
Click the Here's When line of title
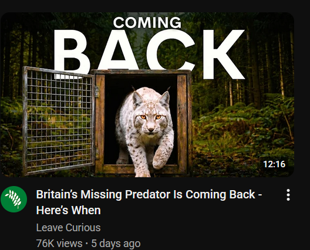(69, 210)
